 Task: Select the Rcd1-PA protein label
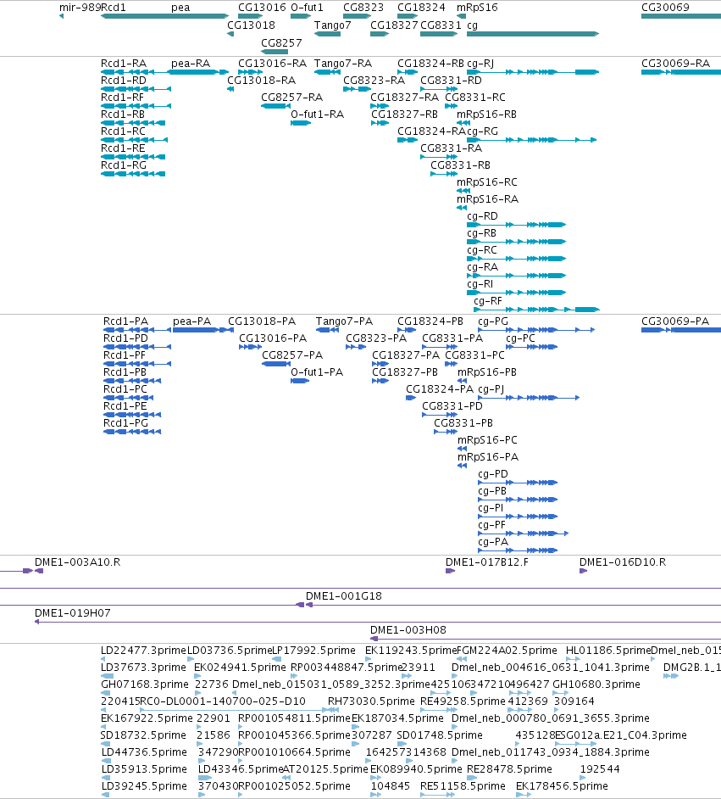click(x=125, y=321)
